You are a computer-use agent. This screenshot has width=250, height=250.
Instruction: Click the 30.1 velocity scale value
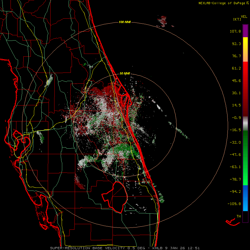[x=236, y=93]
